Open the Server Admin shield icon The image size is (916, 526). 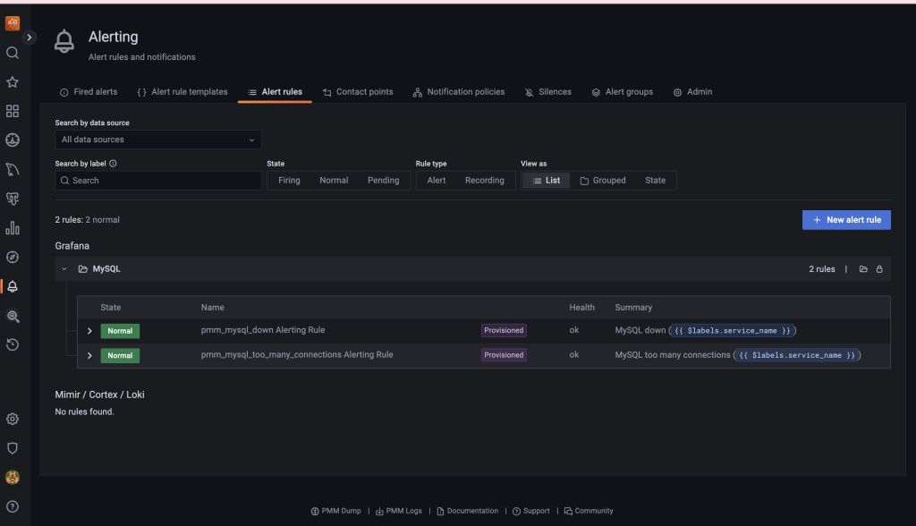tap(13, 447)
